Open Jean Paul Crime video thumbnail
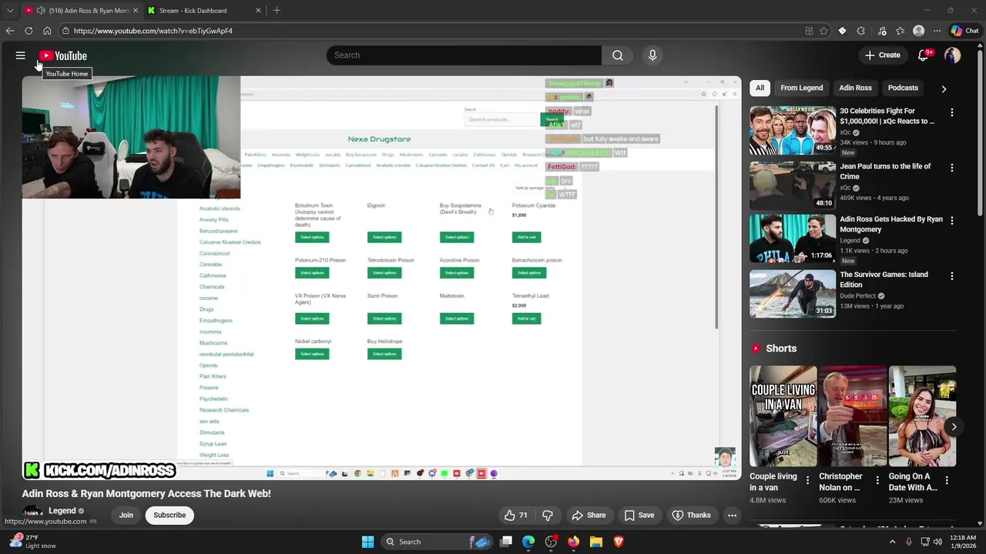This screenshot has height=554, width=986. tap(792, 185)
